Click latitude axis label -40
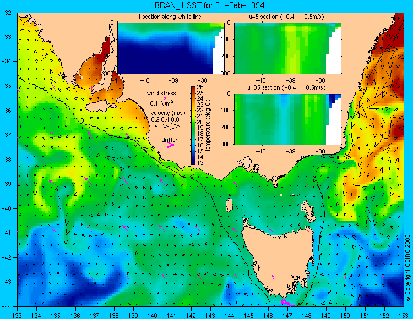 point(6,208)
